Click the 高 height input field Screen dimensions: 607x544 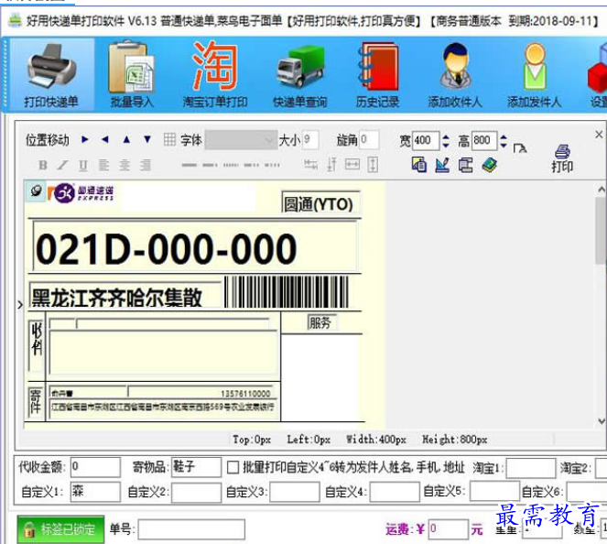coord(484,140)
